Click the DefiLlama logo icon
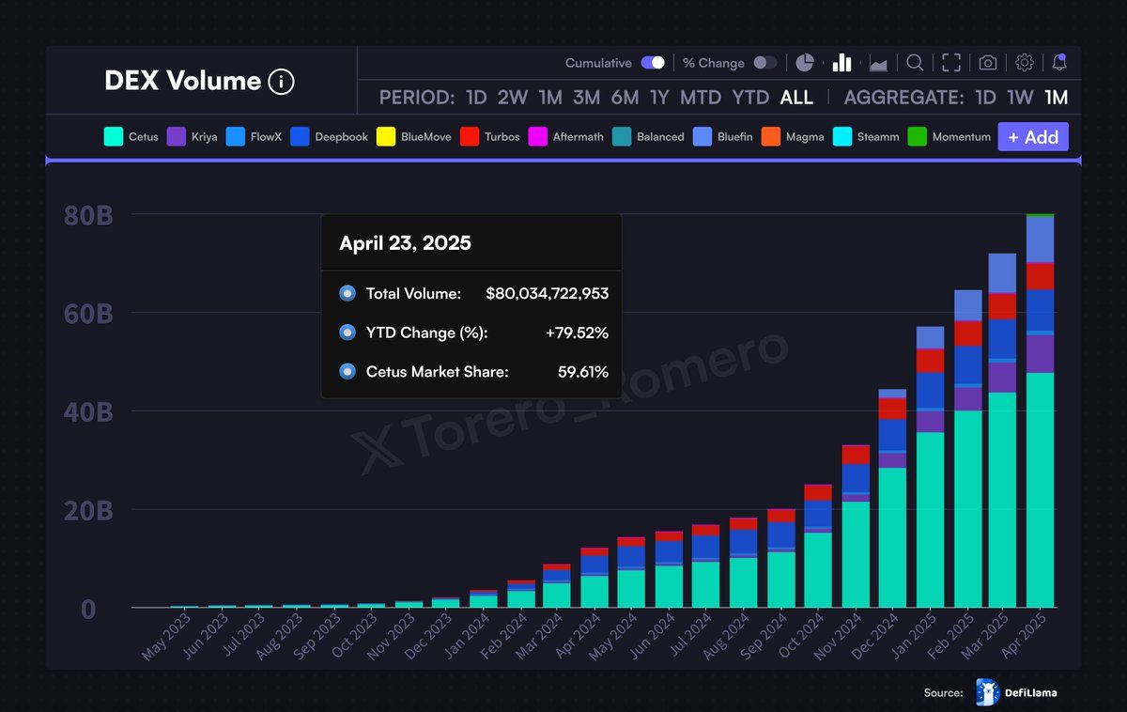 [x=987, y=692]
